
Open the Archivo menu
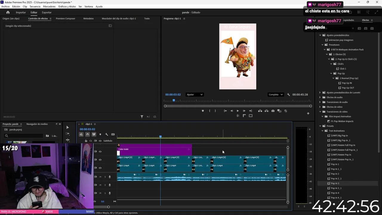point(5,6)
